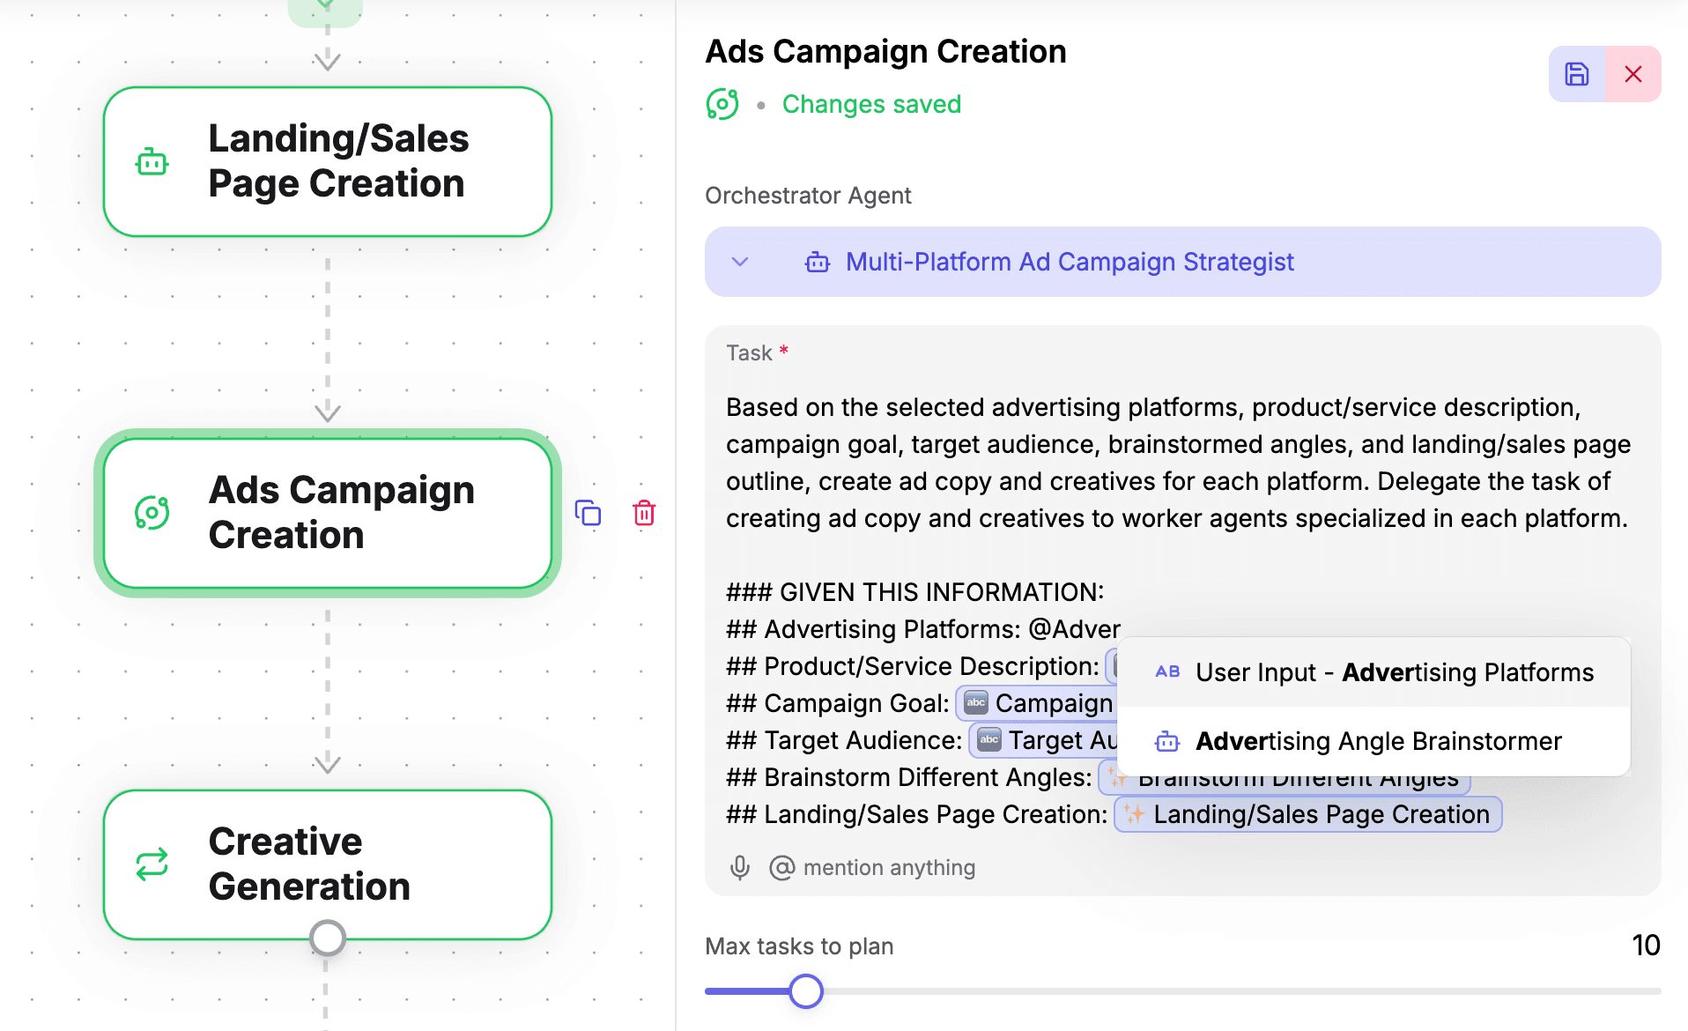Click orchestrator icon on Ads Campaign node
This screenshot has height=1031, width=1688.
pos(152,513)
